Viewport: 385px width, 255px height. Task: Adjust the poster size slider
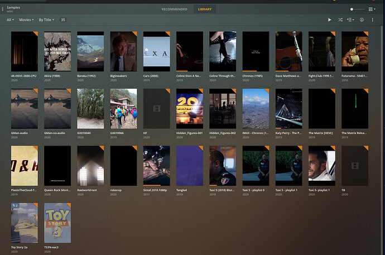click(x=352, y=9)
